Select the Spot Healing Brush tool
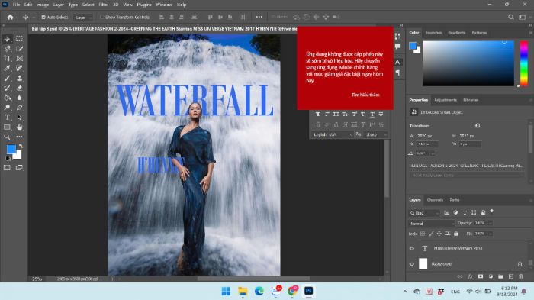534x300 pixels. (x=19, y=68)
